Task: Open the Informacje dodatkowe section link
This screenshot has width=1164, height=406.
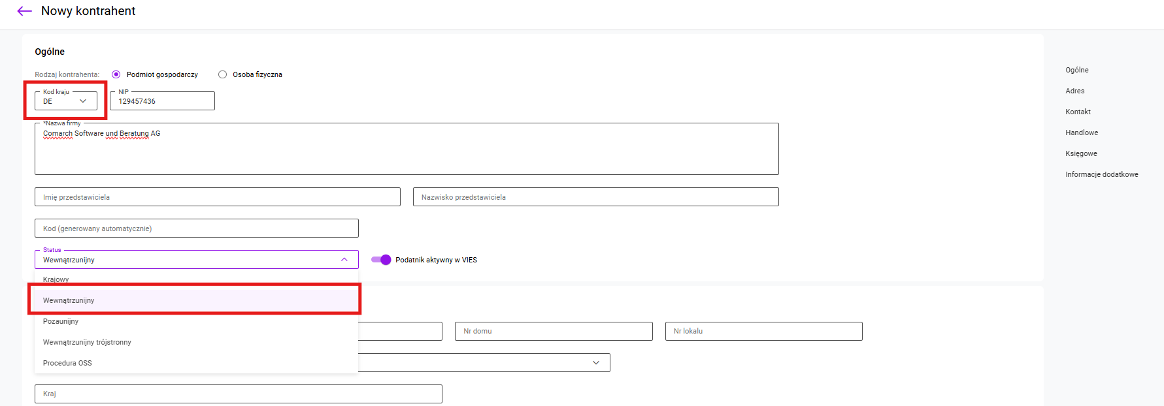Action: click(x=1101, y=174)
